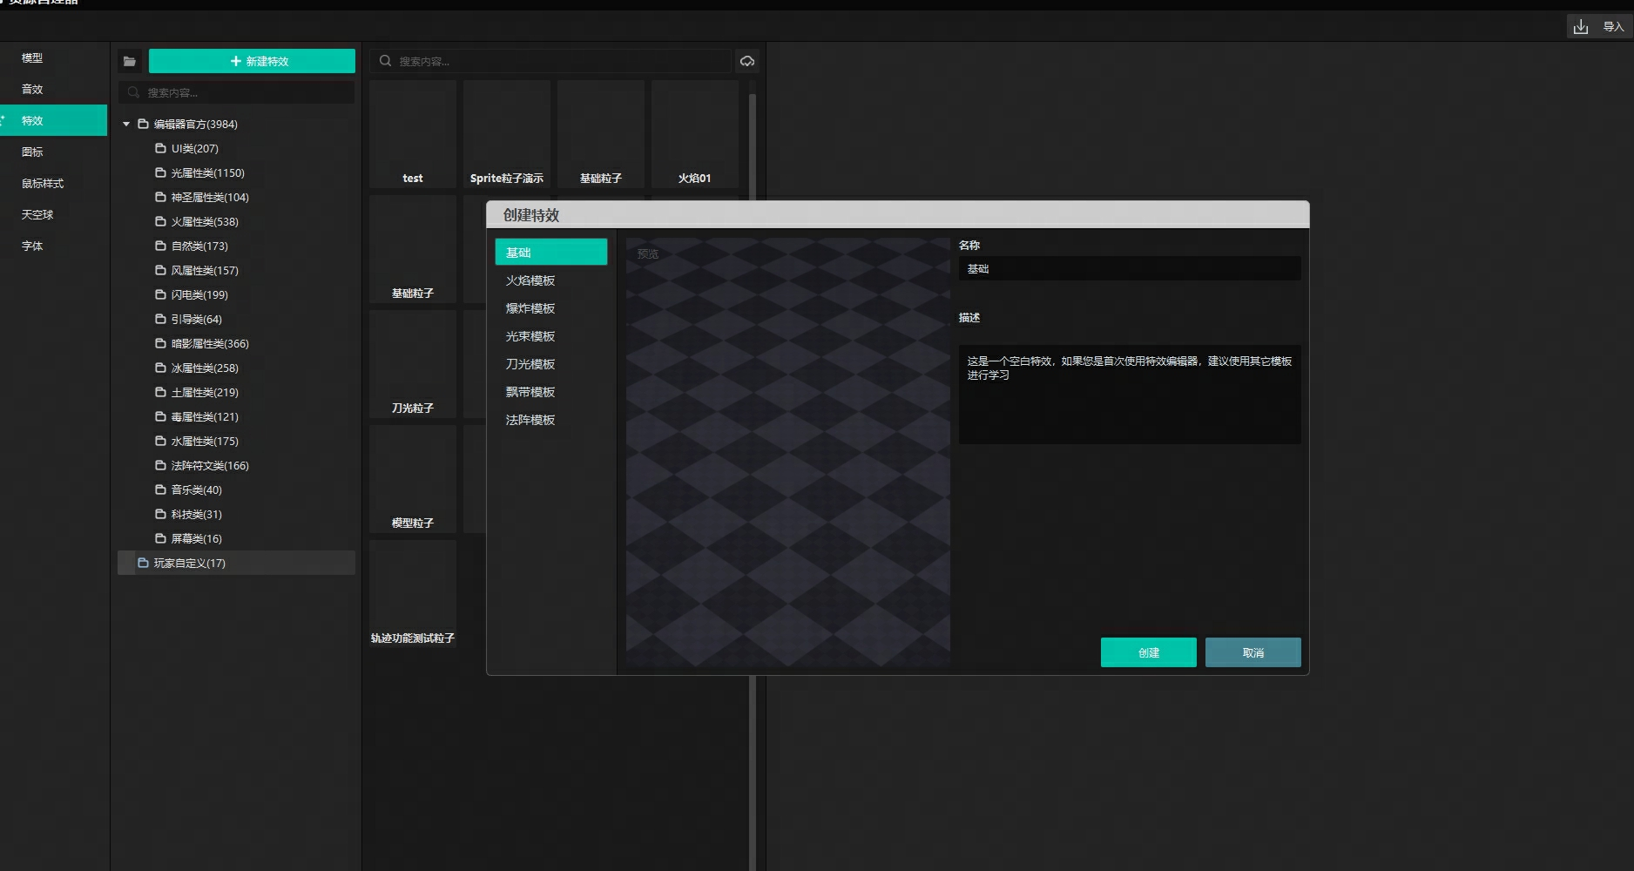The width and height of the screenshot is (1634, 871).
Task: Open the 火焰01 effect thumbnail
Action: click(695, 134)
